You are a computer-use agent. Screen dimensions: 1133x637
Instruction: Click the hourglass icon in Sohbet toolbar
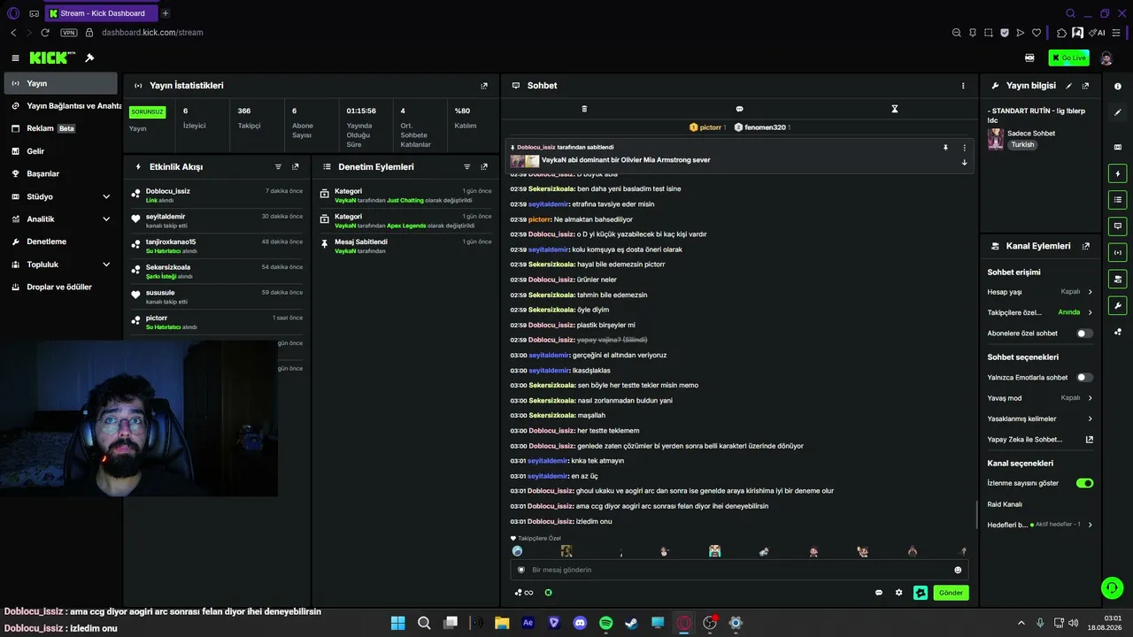point(895,109)
